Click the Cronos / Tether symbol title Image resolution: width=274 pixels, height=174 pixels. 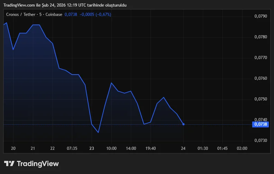[x=21, y=14]
